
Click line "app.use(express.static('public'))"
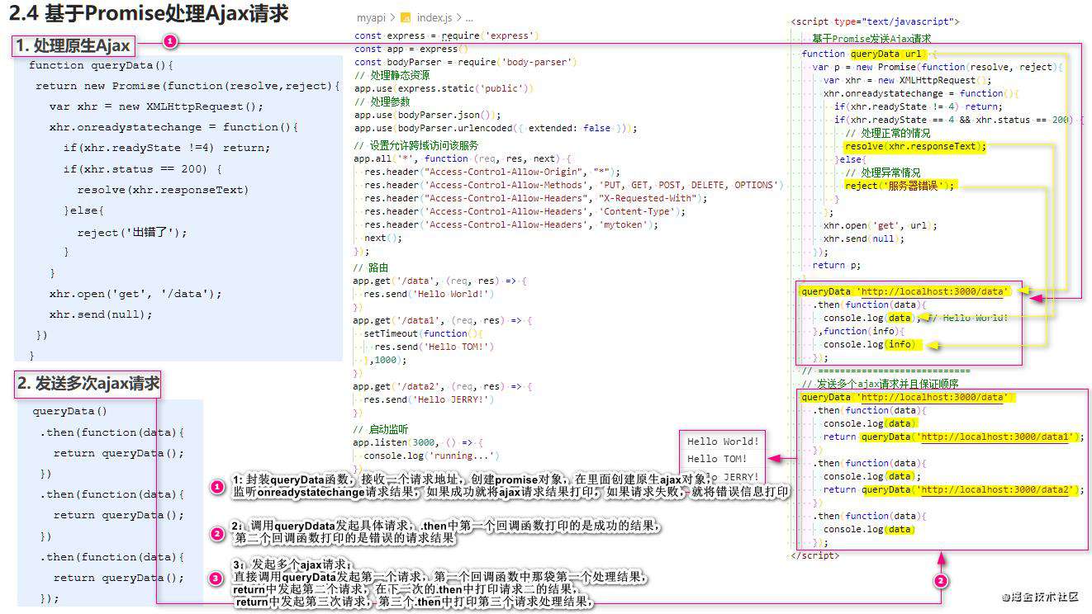click(x=444, y=88)
